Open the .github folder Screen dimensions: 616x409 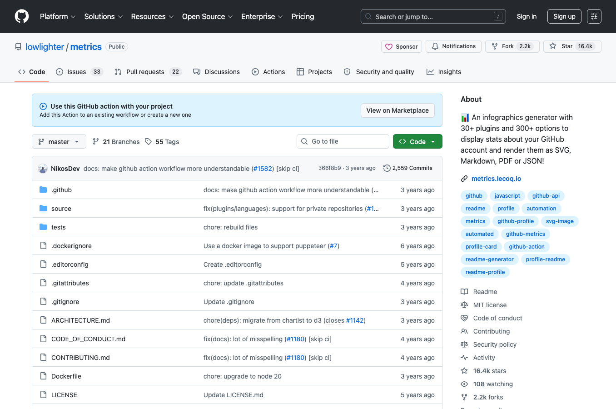(61, 190)
